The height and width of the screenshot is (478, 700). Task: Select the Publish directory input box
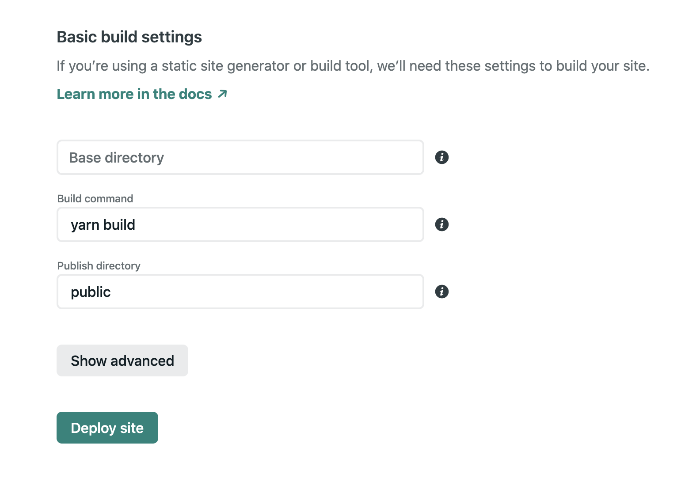coord(240,292)
